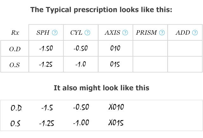The height and width of the screenshot is (138, 203).
Task: Click the help icon next to SPH
Action: click(55, 32)
